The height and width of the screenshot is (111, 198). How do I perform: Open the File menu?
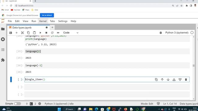pyautogui.click(x=10, y=21)
